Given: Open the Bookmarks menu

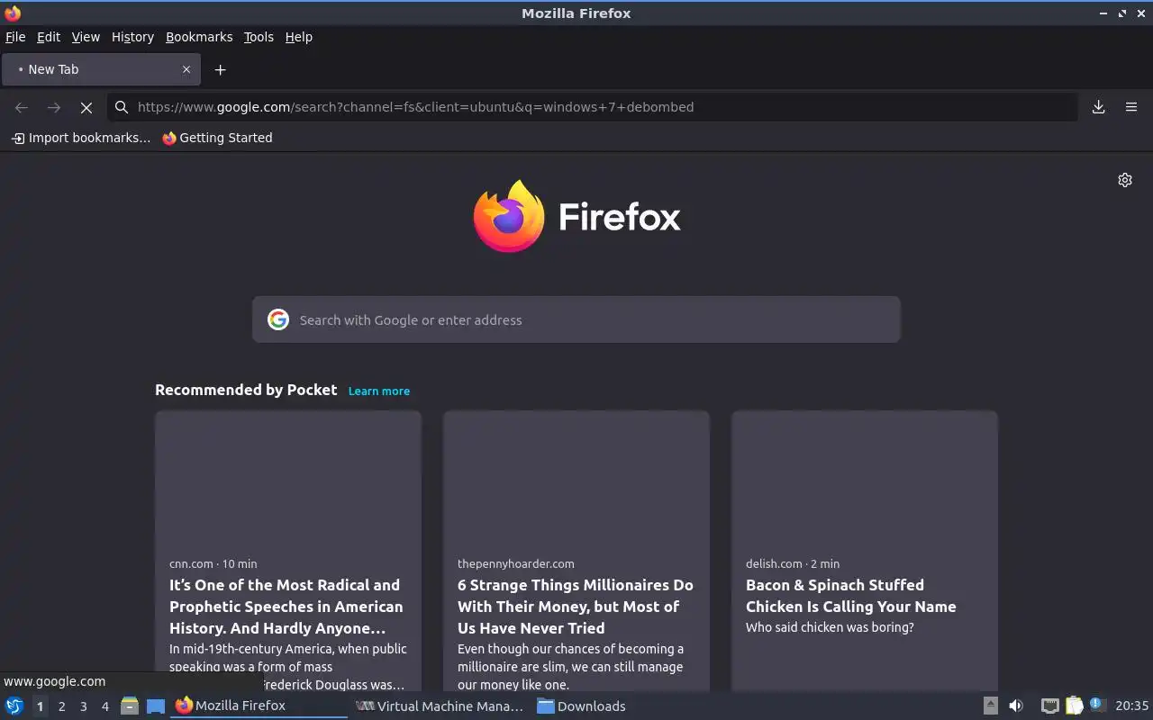Looking at the screenshot, I should (199, 37).
